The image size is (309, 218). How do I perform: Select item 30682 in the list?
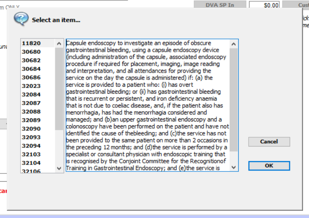(x=37, y=60)
